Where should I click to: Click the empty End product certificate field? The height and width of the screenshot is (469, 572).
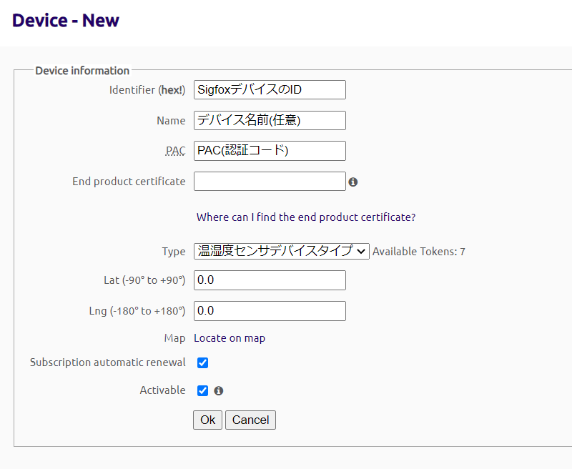click(270, 182)
